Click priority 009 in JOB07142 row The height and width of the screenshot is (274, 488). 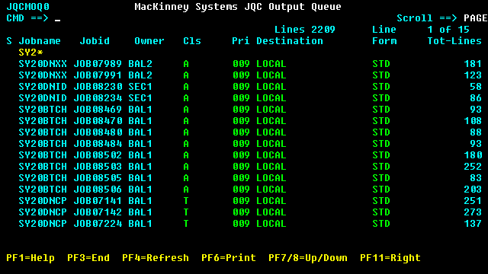241,212
